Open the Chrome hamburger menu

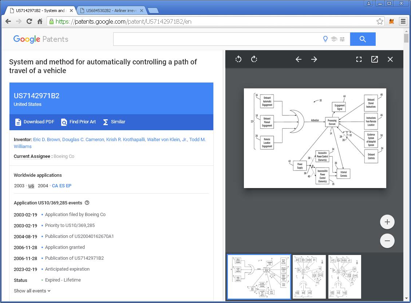coord(403,21)
